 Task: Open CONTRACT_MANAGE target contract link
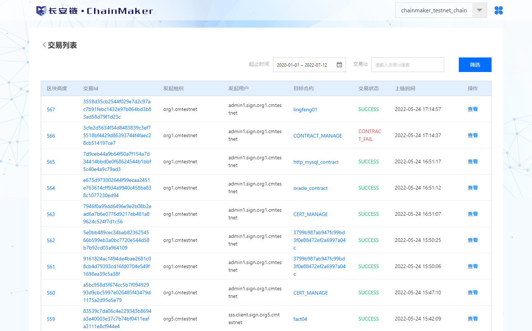pyautogui.click(x=318, y=136)
